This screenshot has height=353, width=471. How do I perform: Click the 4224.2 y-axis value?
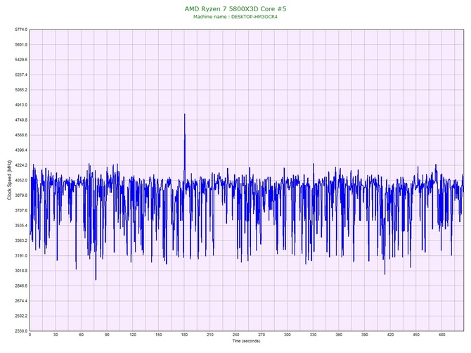pos(21,165)
